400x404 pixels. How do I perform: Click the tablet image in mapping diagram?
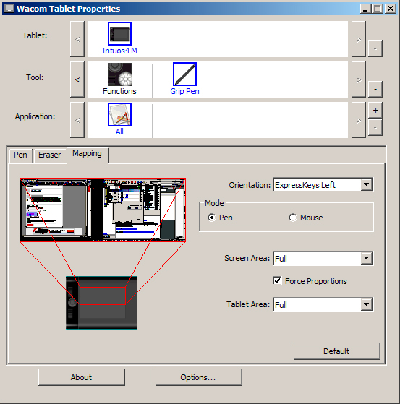click(x=101, y=303)
